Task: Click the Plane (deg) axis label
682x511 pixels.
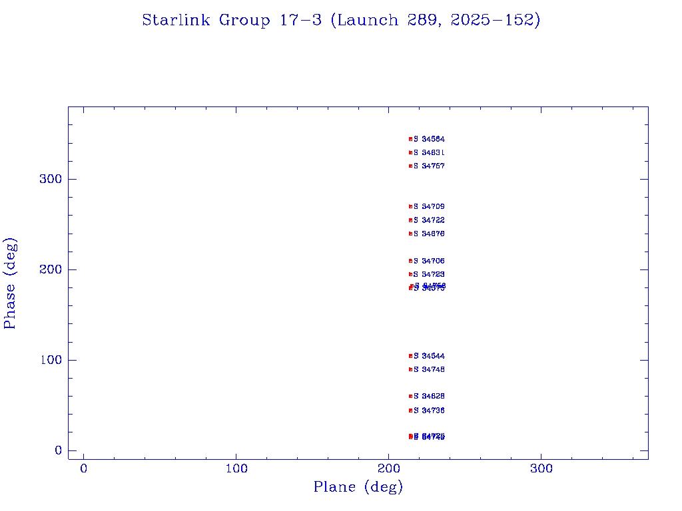Action: click(358, 488)
